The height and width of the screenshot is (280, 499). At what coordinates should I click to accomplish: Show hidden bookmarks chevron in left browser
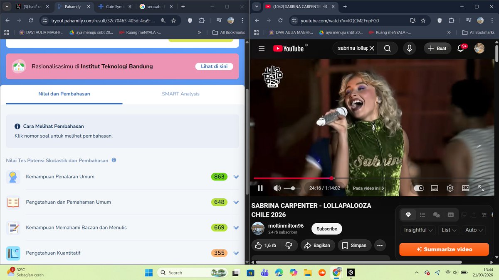tap(199, 32)
